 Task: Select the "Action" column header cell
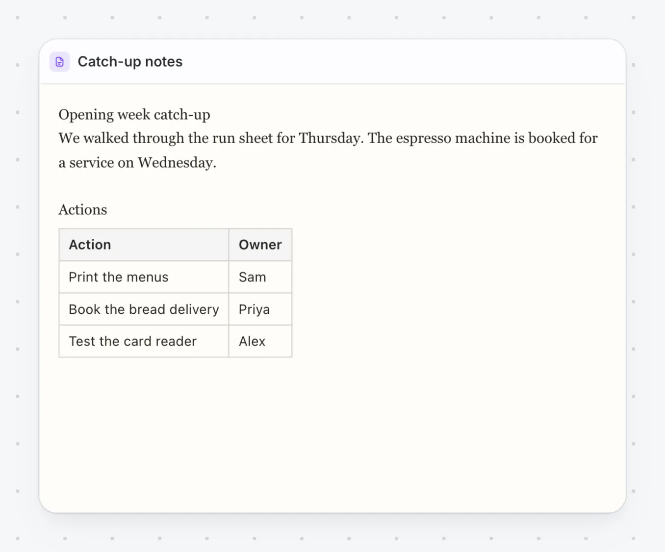144,245
